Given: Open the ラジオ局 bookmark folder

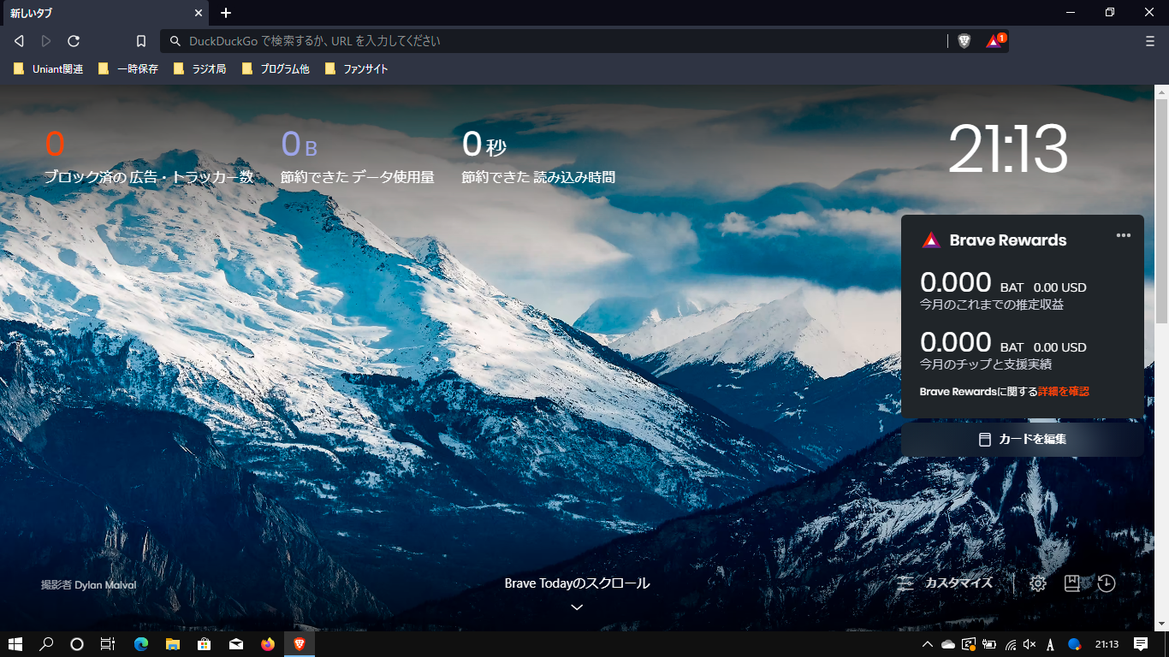Looking at the screenshot, I should pos(199,69).
